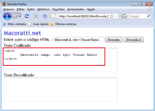Click the HTML code text input
Image resolution: width=155 pixels, height=111 pixels.
pyautogui.click(x=79, y=40)
